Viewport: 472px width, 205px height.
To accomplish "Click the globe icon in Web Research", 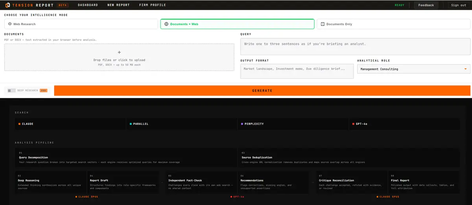I will 10,24.
